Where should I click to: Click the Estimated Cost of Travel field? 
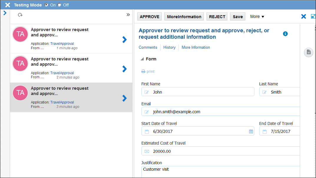pyautogui.click(x=221, y=151)
